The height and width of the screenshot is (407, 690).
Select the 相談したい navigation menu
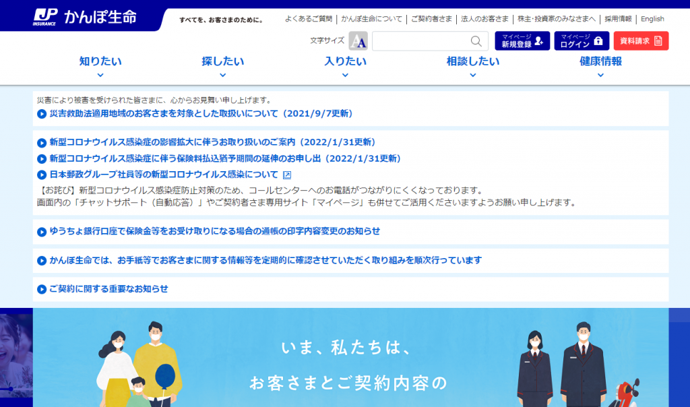coord(472,61)
